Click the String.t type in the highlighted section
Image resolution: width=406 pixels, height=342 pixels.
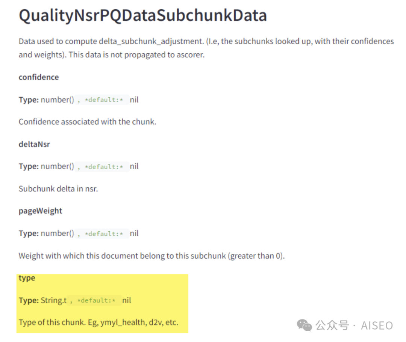(x=54, y=300)
